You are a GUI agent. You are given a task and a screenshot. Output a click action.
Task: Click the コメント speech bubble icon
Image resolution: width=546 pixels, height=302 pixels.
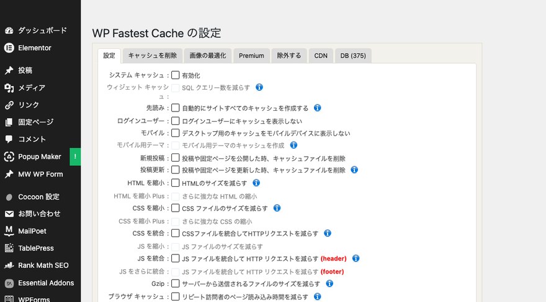(x=9, y=139)
